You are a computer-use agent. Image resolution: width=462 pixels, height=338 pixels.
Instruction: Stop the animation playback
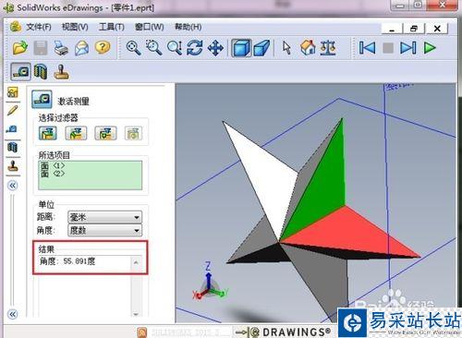pyautogui.click(x=388, y=48)
